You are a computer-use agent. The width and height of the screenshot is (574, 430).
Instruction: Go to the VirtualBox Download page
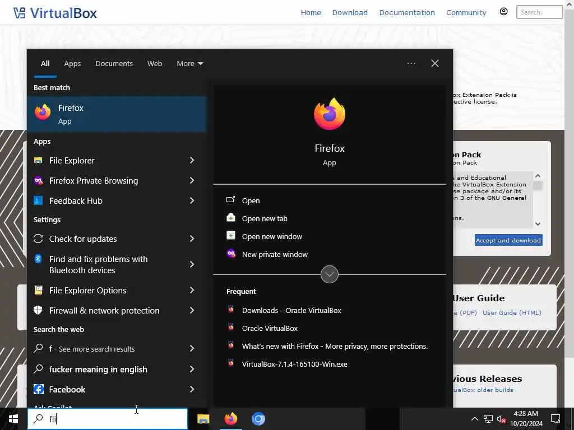[350, 12]
